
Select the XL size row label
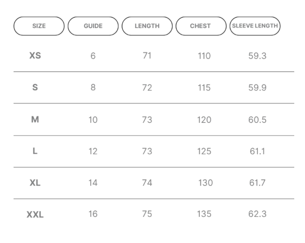(35, 183)
